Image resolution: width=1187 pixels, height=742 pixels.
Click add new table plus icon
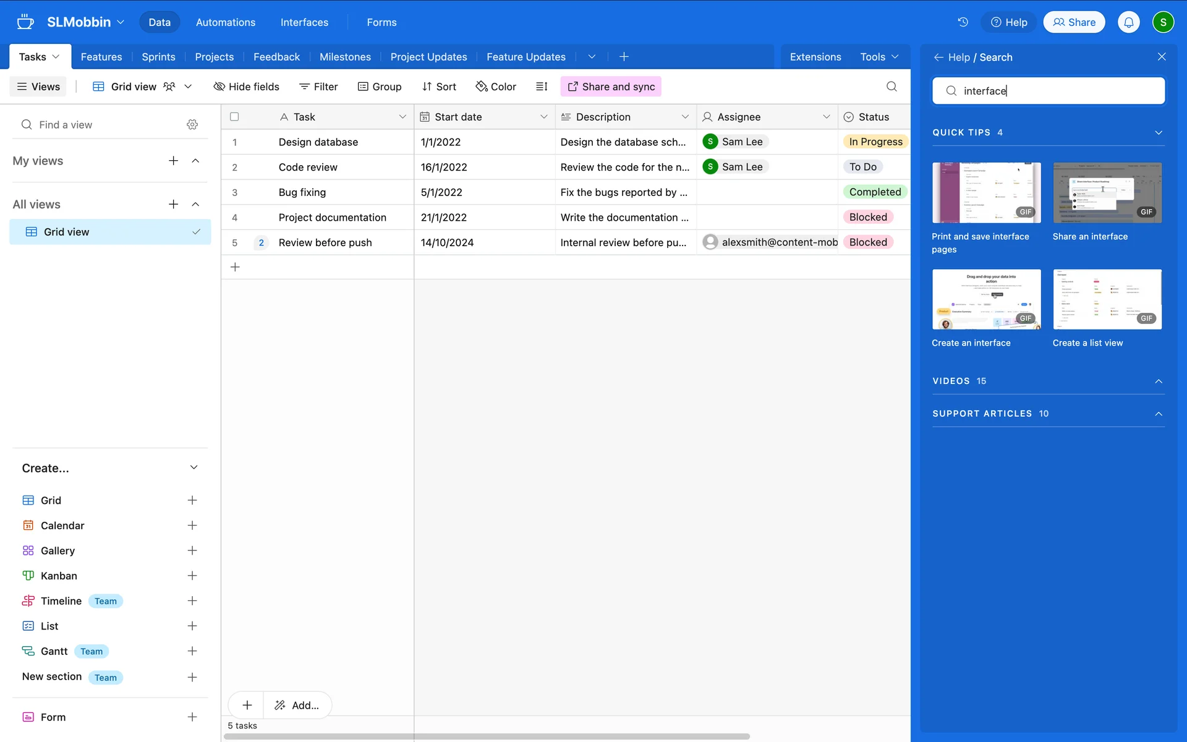624,57
